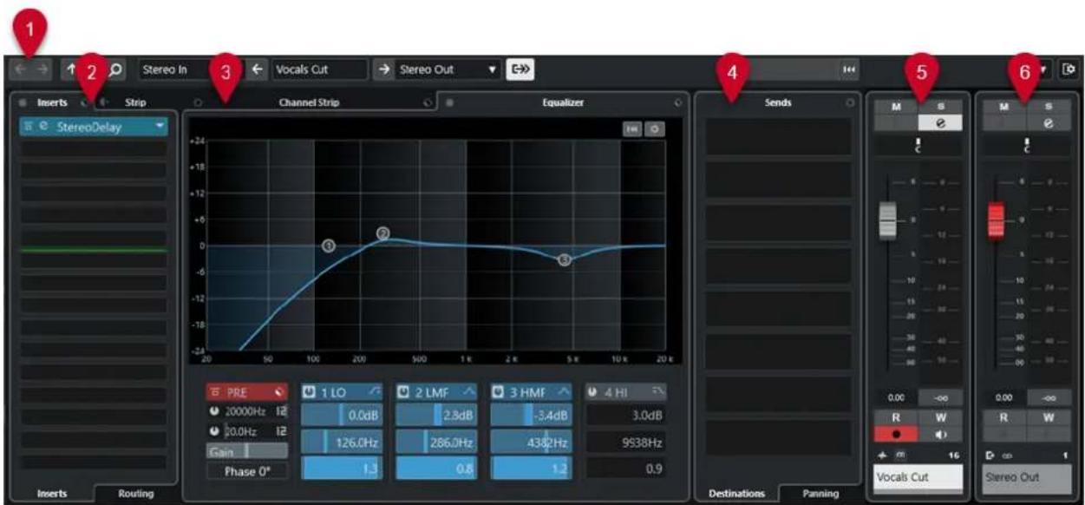Click EQ display preset icon, right one
Image resolution: width=1085 pixels, height=505 pixels.
(x=654, y=128)
